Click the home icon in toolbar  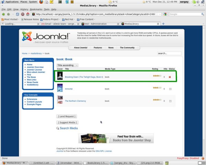click(x=28, y=14)
